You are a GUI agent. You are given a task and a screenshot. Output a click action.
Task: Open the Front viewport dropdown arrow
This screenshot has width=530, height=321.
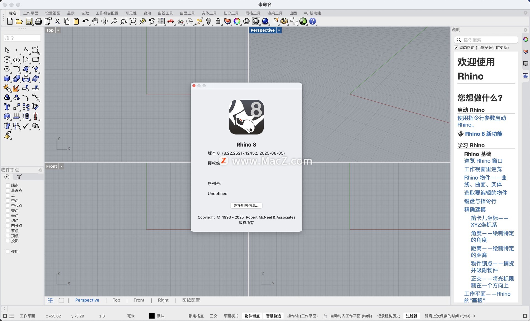(x=62, y=166)
